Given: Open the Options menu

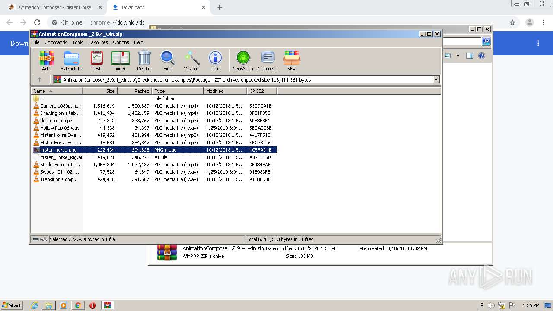Looking at the screenshot, I should pos(121,42).
